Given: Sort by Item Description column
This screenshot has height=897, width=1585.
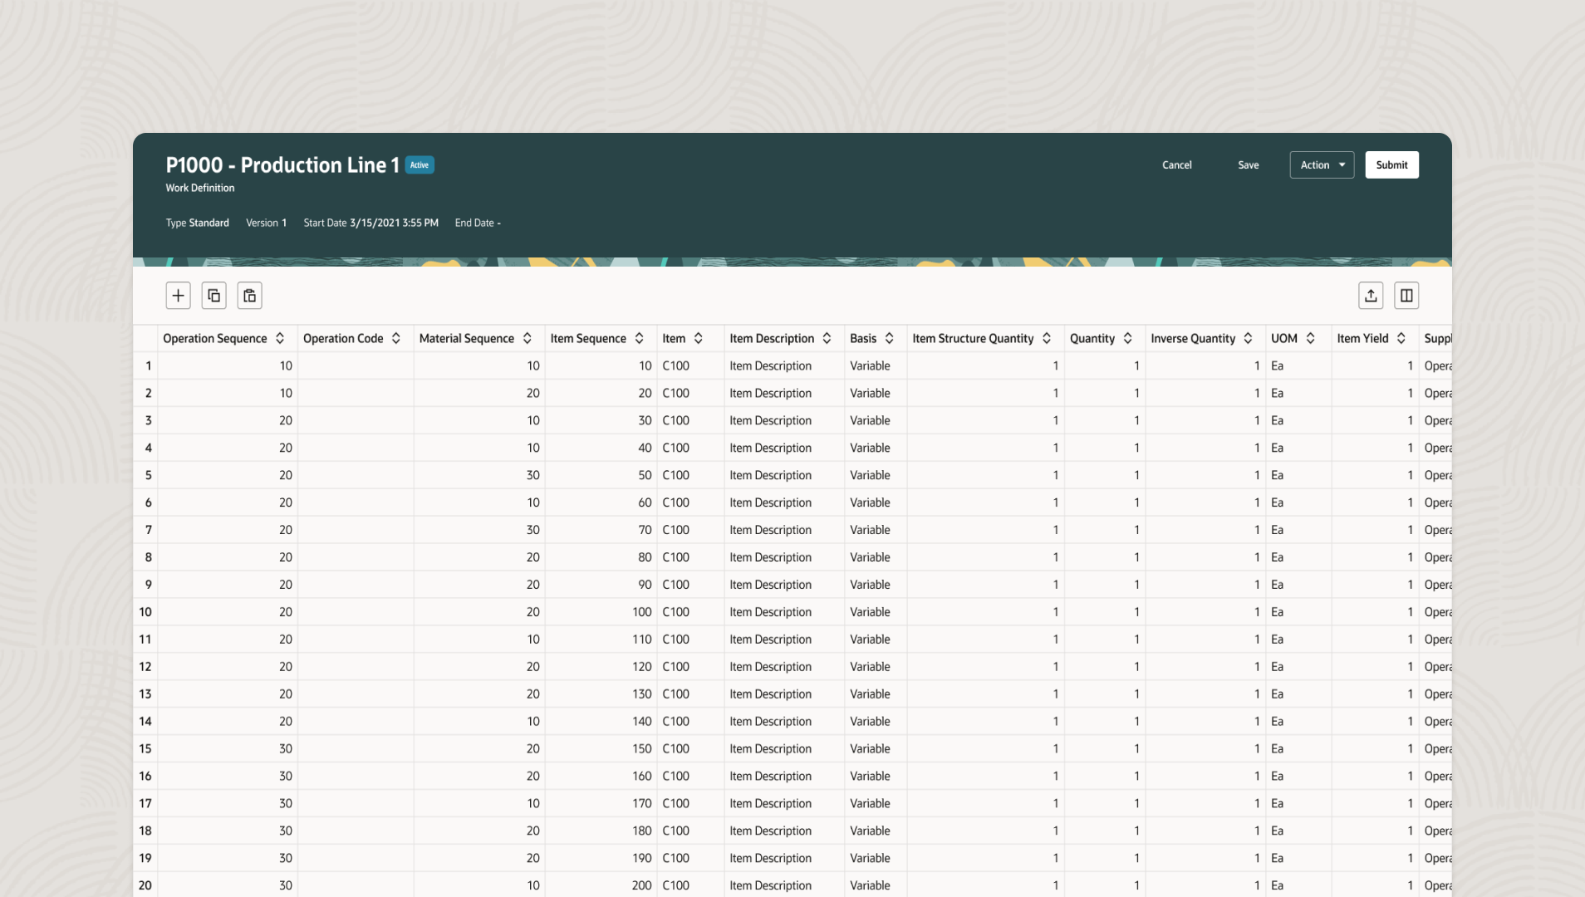Looking at the screenshot, I should [x=827, y=339].
